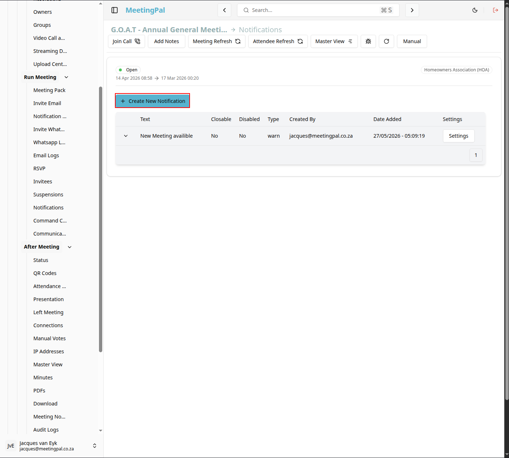
Task: Open Add Notes
Action: pyautogui.click(x=166, y=41)
